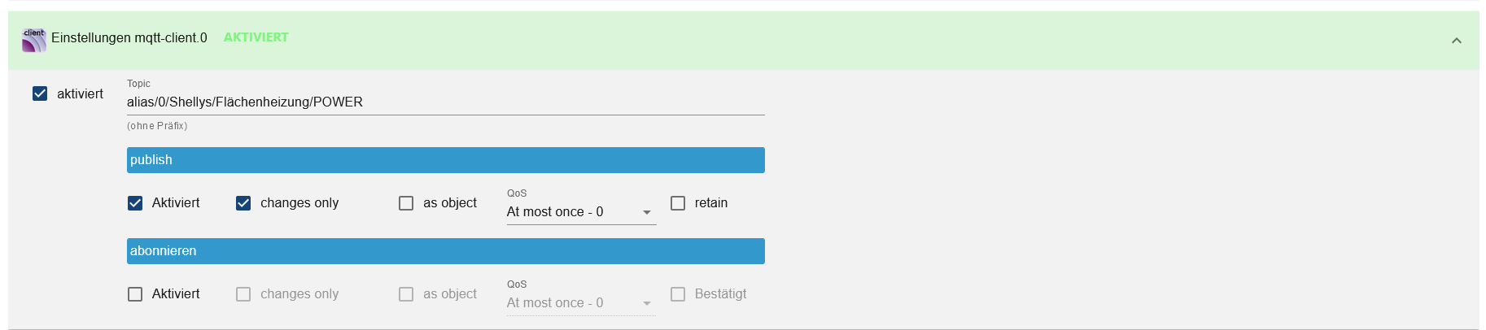Click the abonnieren section header
The width and height of the screenshot is (1486, 330).
tap(446, 251)
